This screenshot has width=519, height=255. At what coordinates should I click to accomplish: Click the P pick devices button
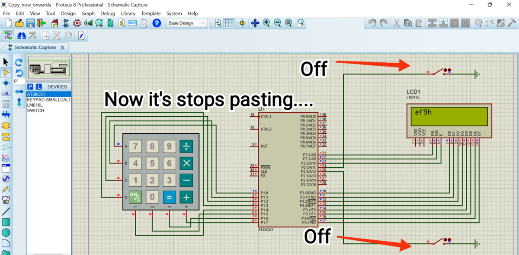(30, 86)
